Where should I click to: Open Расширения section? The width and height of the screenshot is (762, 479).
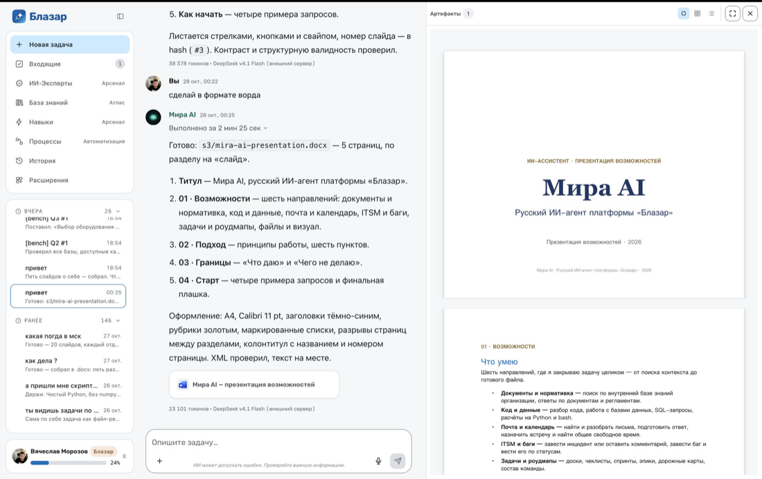[x=69, y=180]
